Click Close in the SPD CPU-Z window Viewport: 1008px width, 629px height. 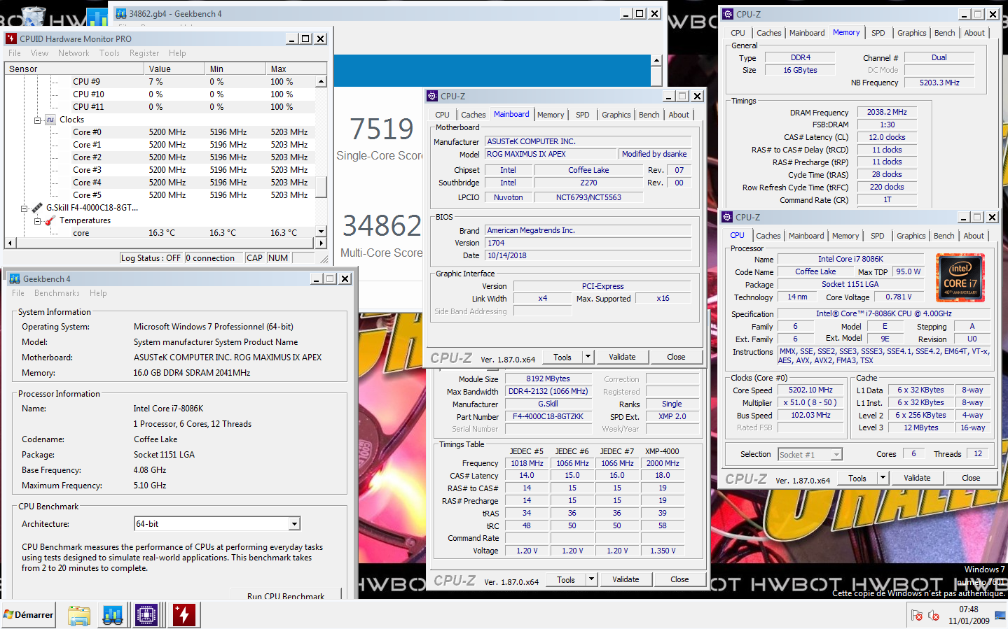click(x=679, y=579)
